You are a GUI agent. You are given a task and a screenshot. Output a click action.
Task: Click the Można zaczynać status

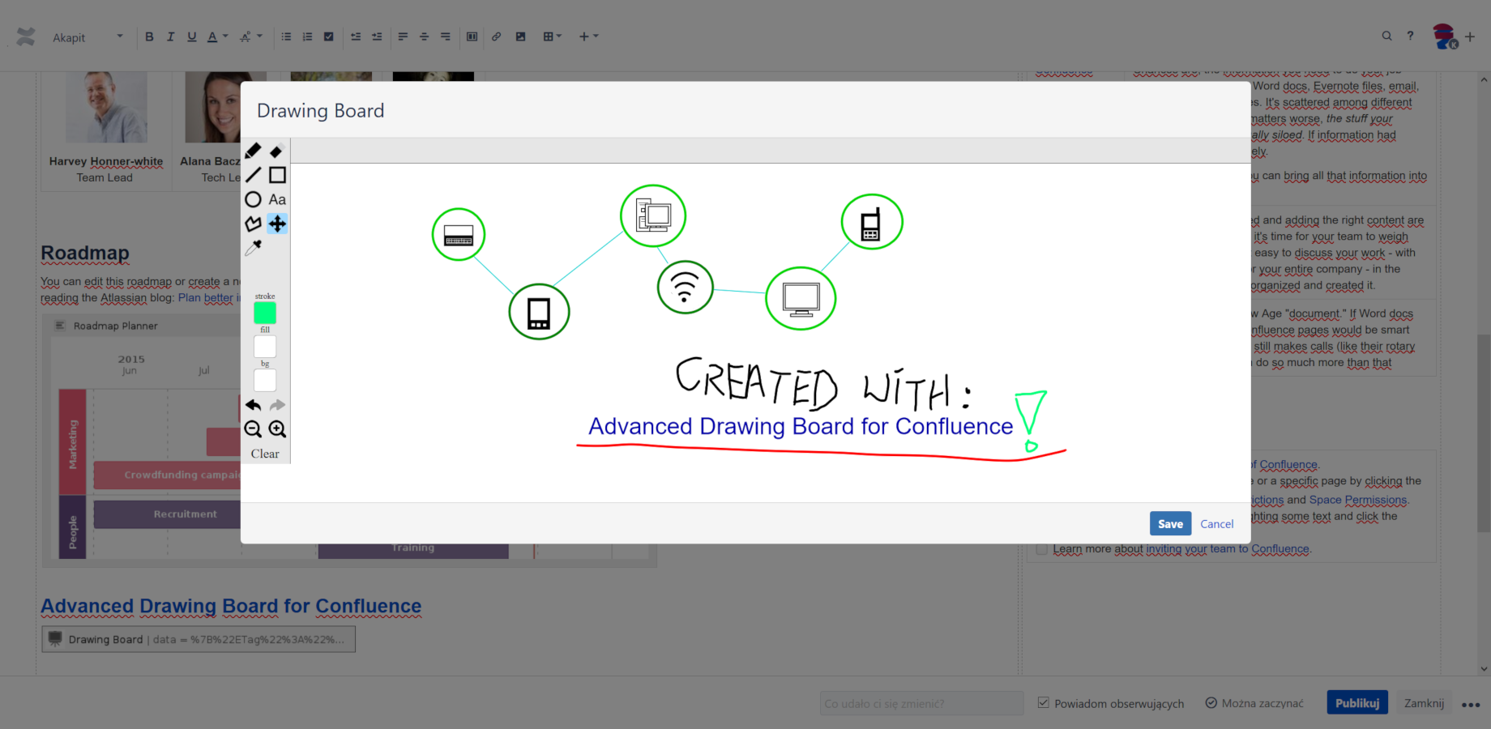(x=1254, y=703)
